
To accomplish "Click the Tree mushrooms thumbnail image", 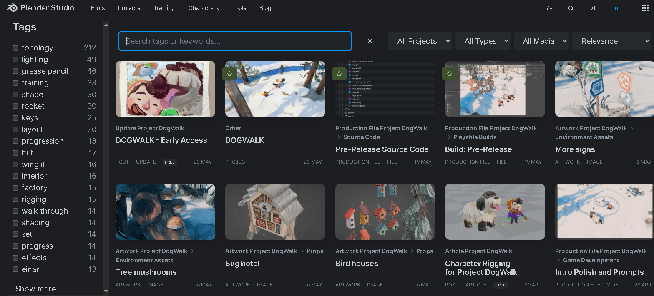I will pyautogui.click(x=166, y=212).
